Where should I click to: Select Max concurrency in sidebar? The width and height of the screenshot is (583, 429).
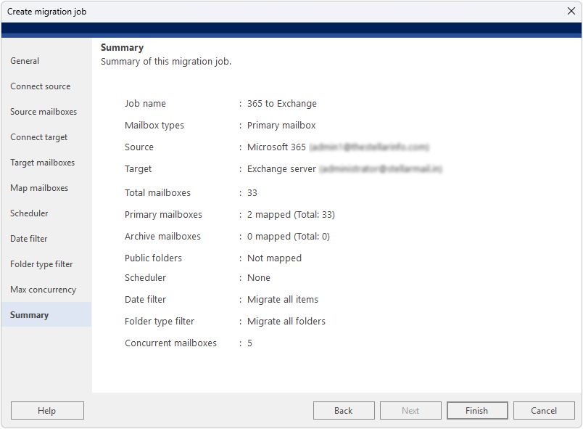(x=43, y=290)
